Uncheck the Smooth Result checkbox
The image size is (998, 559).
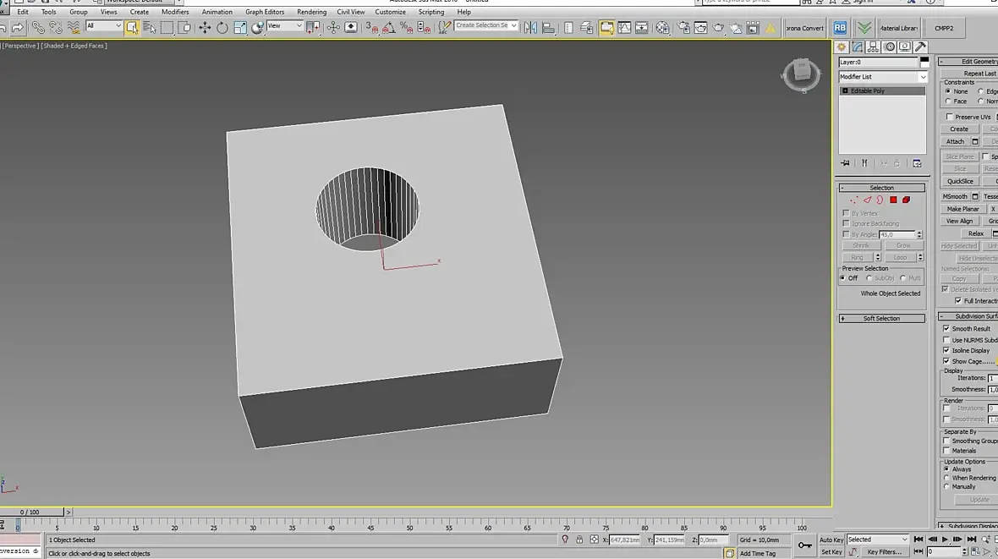coord(946,329)
